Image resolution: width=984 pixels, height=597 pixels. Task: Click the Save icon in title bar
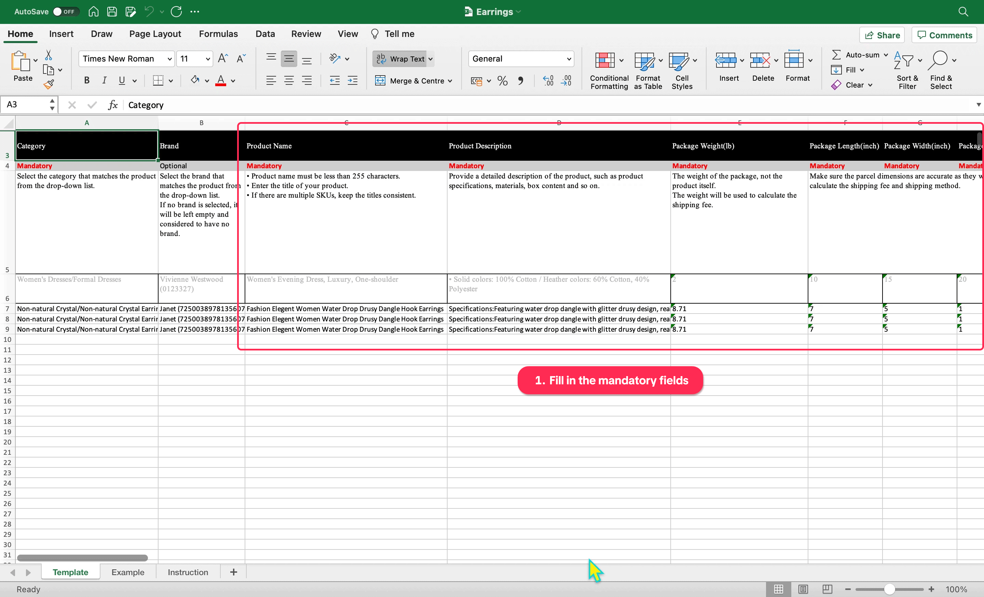pos(112,12)
